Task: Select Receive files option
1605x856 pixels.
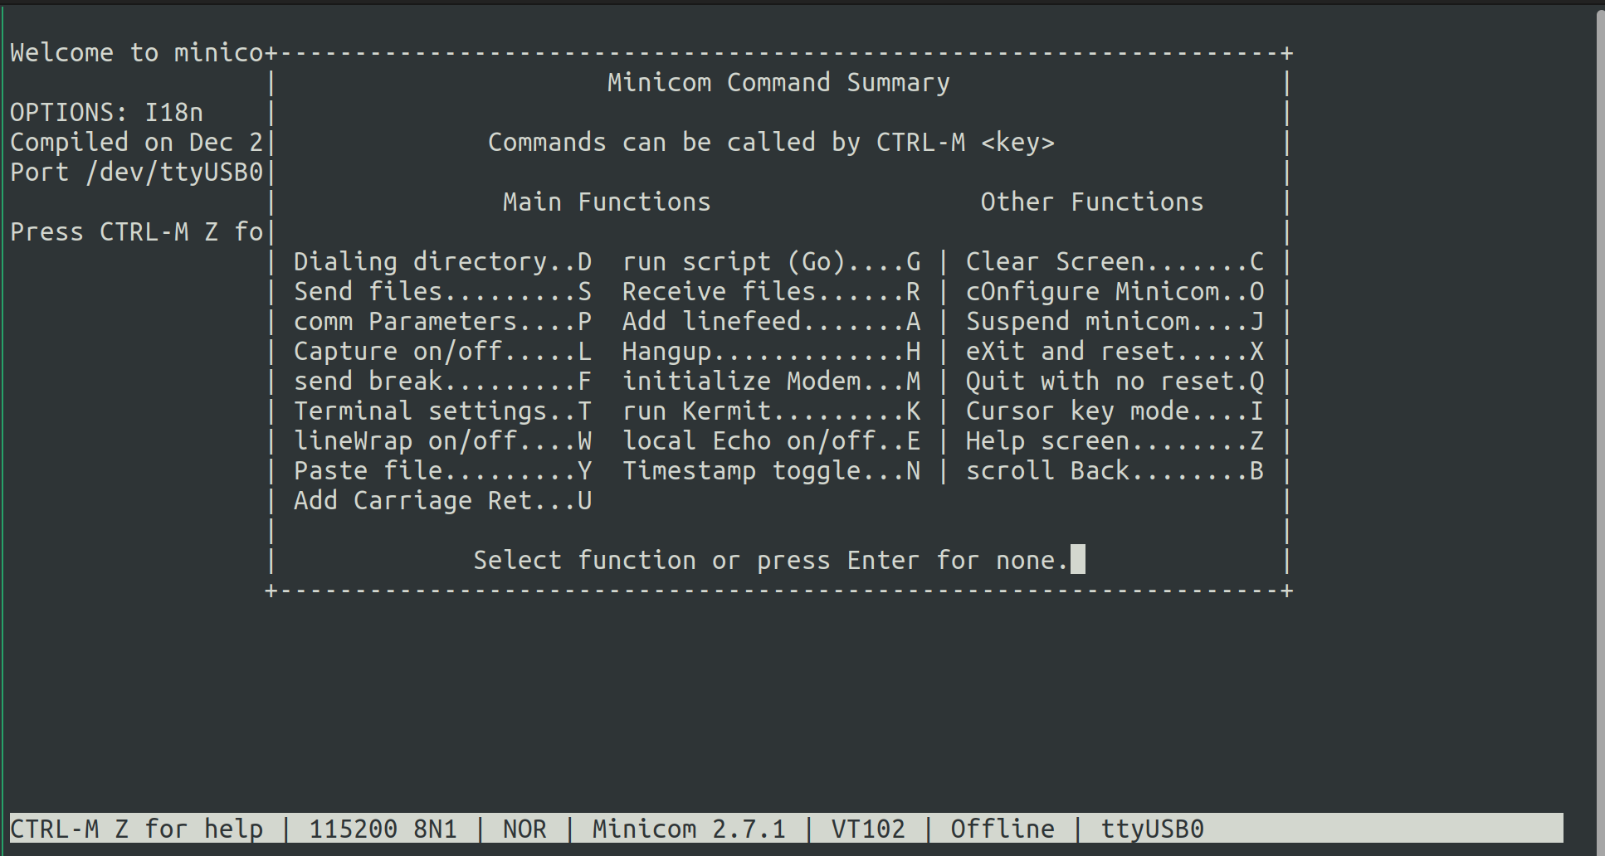Action: 770,290
